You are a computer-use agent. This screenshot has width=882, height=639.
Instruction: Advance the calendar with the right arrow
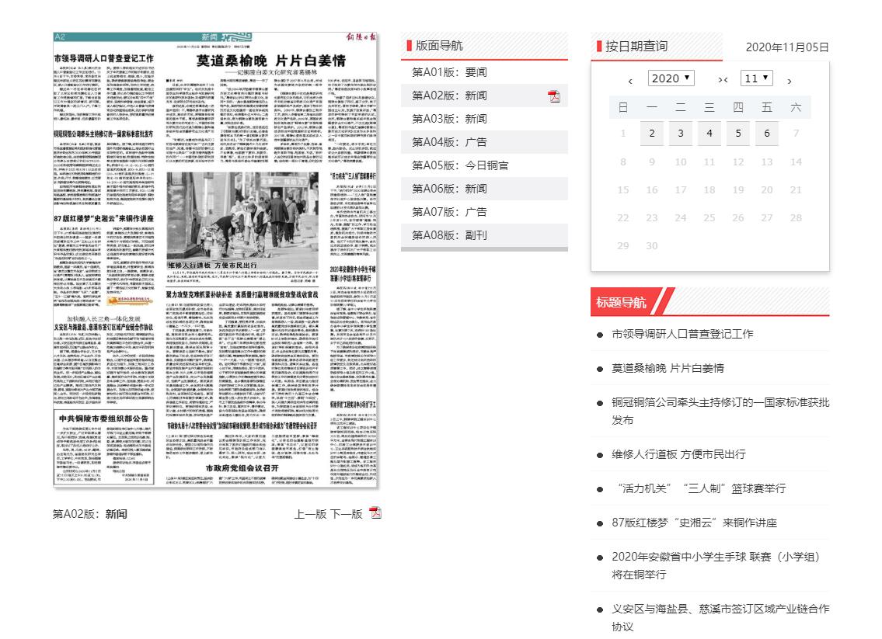pos(790,80)
